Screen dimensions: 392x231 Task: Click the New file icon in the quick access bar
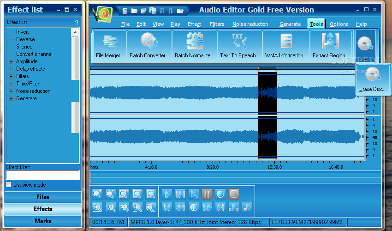125,11
